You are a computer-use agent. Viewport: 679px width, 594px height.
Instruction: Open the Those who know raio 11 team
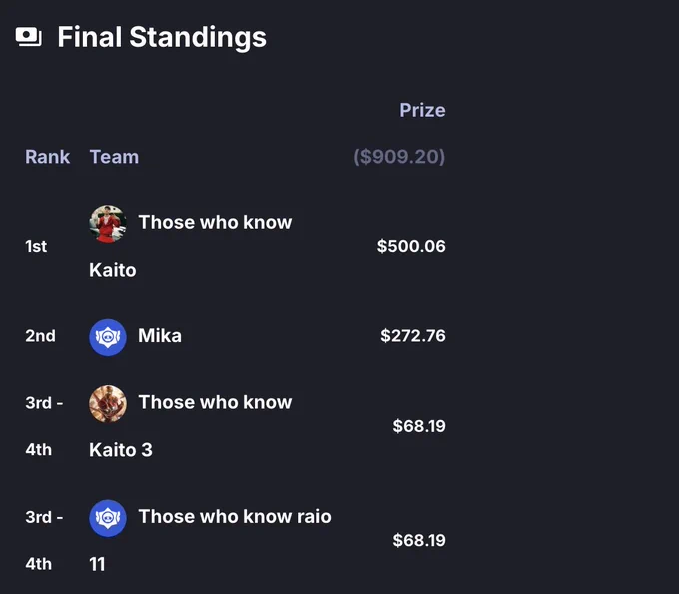[210, 540]
